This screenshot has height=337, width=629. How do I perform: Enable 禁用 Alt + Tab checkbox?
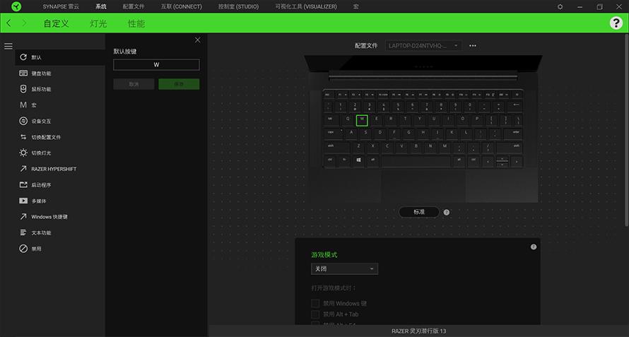coord(315,314)
